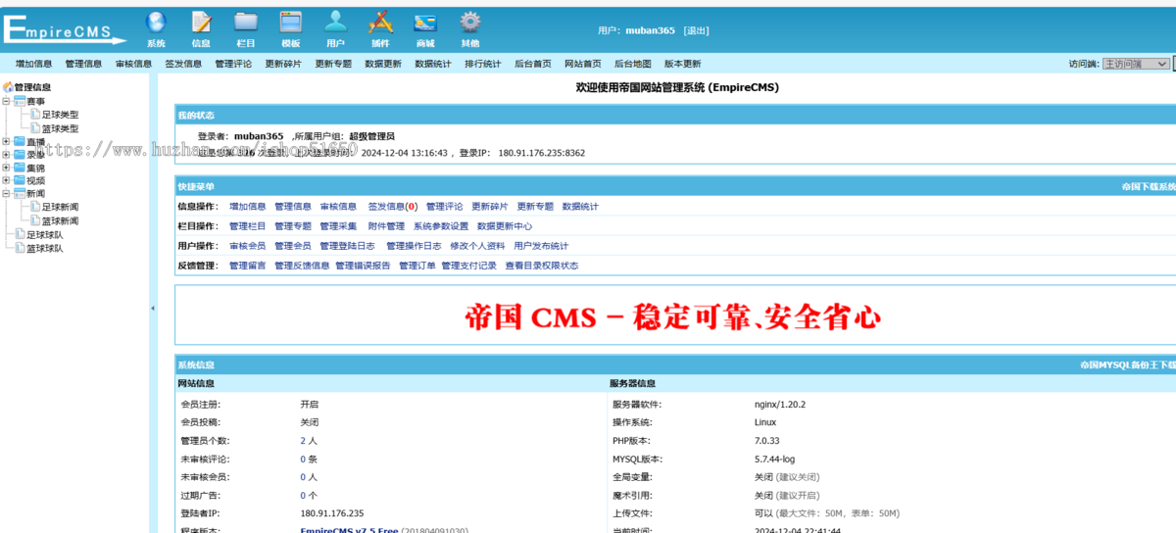Open the 商城 card icon in header

tap(425, 23)
